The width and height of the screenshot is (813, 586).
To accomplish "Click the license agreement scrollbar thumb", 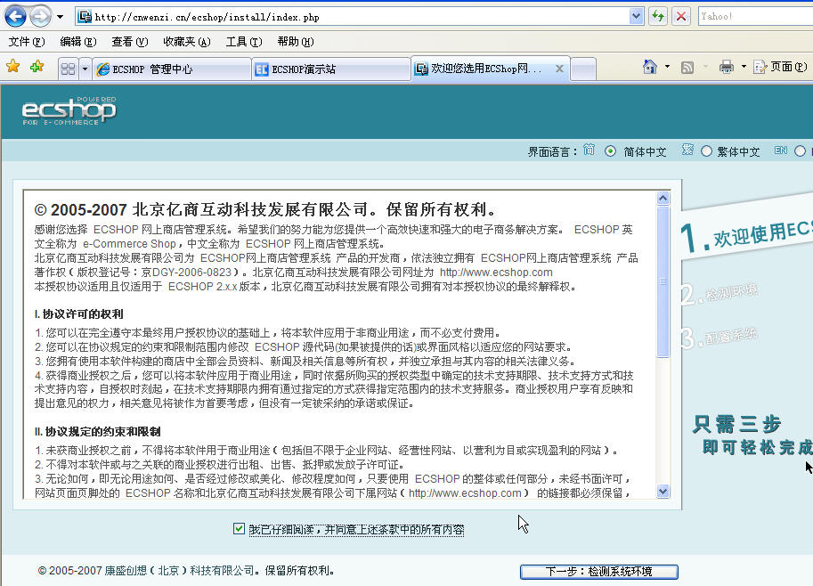I will (663, 282).
